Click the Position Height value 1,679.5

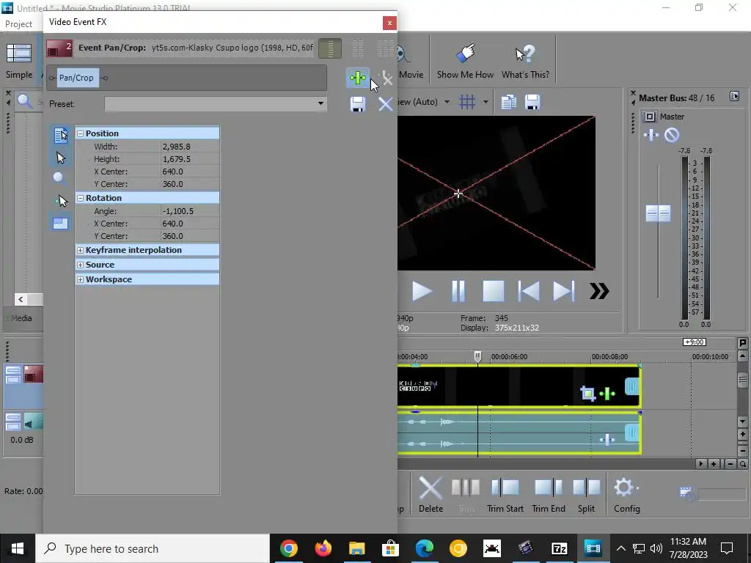click(x=190, y=159)
